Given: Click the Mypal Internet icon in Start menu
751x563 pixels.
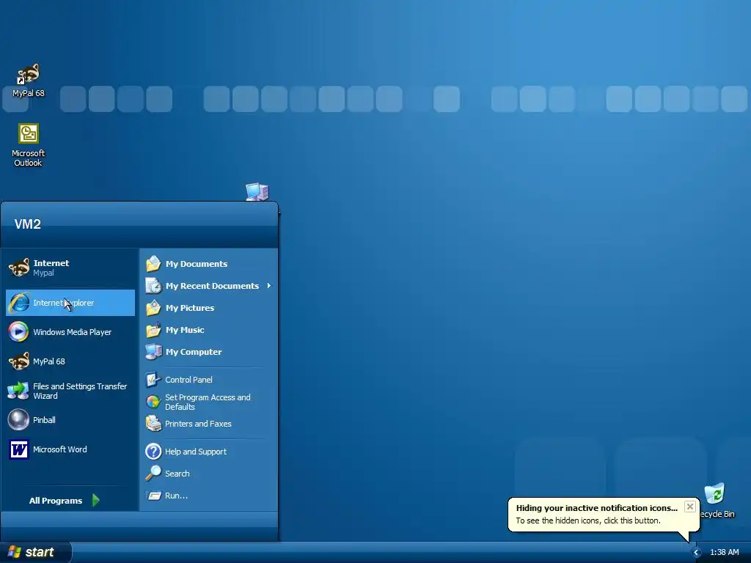Looking at the screenshot, I should point(19,268).
